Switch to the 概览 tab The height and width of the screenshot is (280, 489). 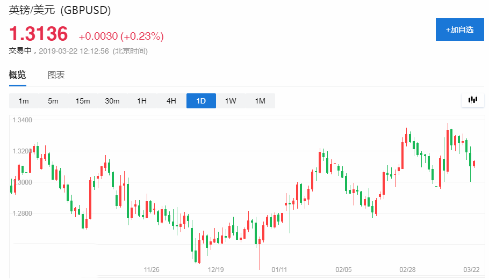click(17, 75)
